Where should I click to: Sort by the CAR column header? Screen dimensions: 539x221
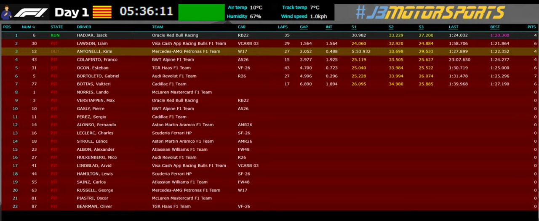[242, 27]
